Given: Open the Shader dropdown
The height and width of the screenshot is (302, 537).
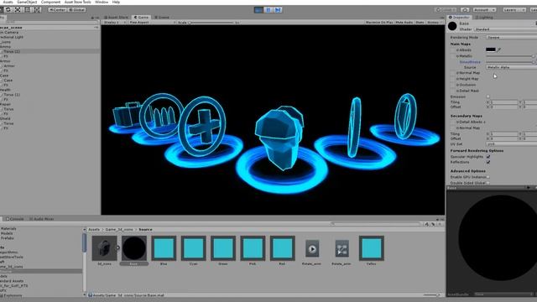Looking at the screenshot, I should click(505, 29).
